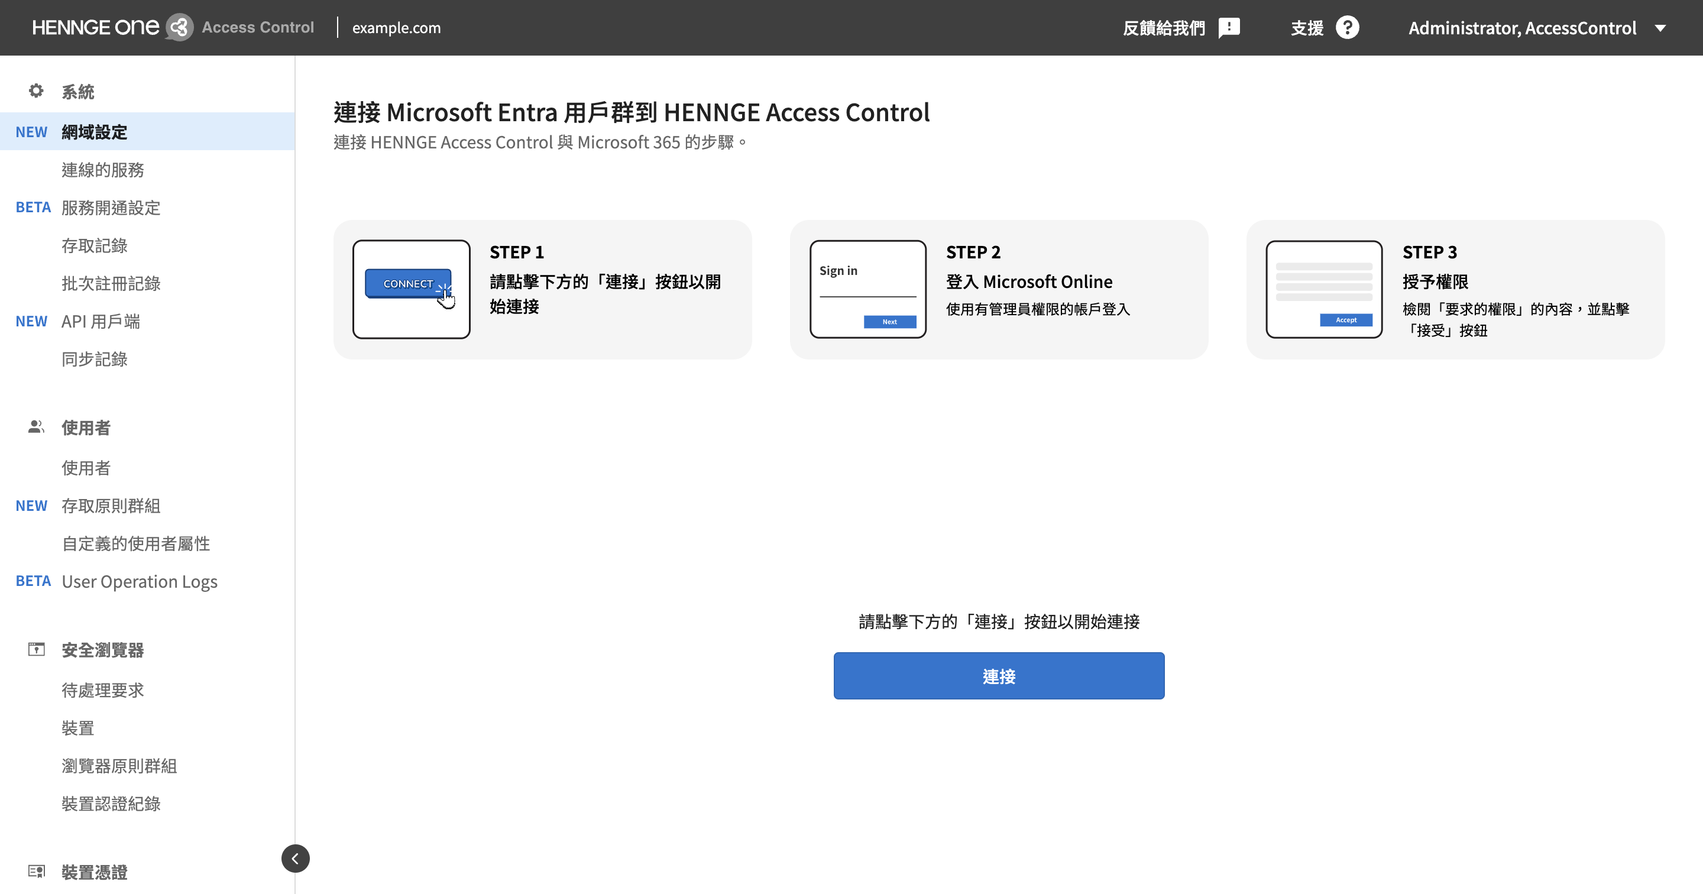
Task: Open 存取原則群組 in the sidebar
Action: (111, 506)
